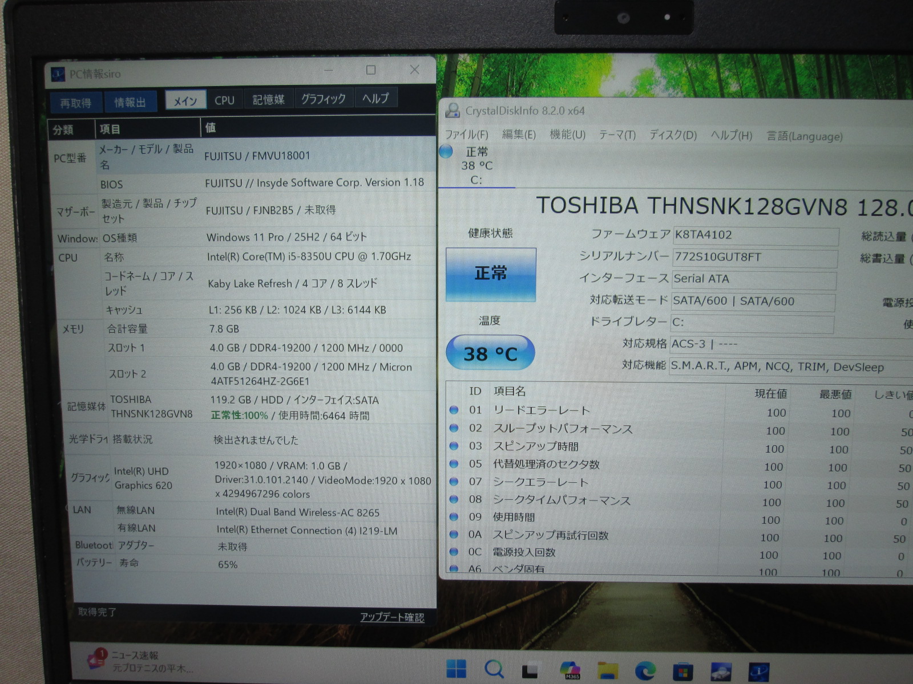This screenshot has width=913, height=684.
Task: Open the テーマ(T) menu
Action: coord(617,135)
